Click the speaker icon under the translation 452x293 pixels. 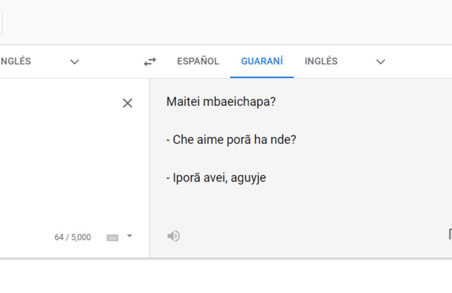(x=172, y=236)
